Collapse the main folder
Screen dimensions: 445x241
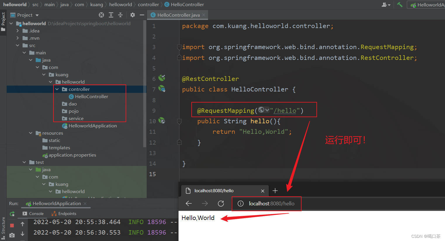(x=24, y=53)
